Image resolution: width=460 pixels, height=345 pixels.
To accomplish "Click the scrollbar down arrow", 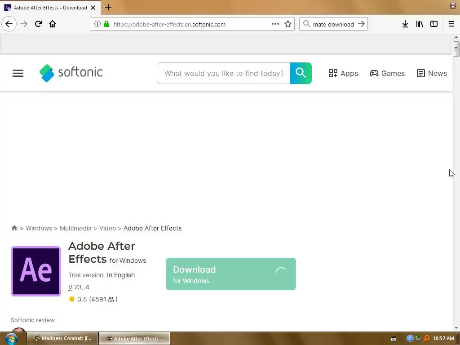I will click(456, 328).
